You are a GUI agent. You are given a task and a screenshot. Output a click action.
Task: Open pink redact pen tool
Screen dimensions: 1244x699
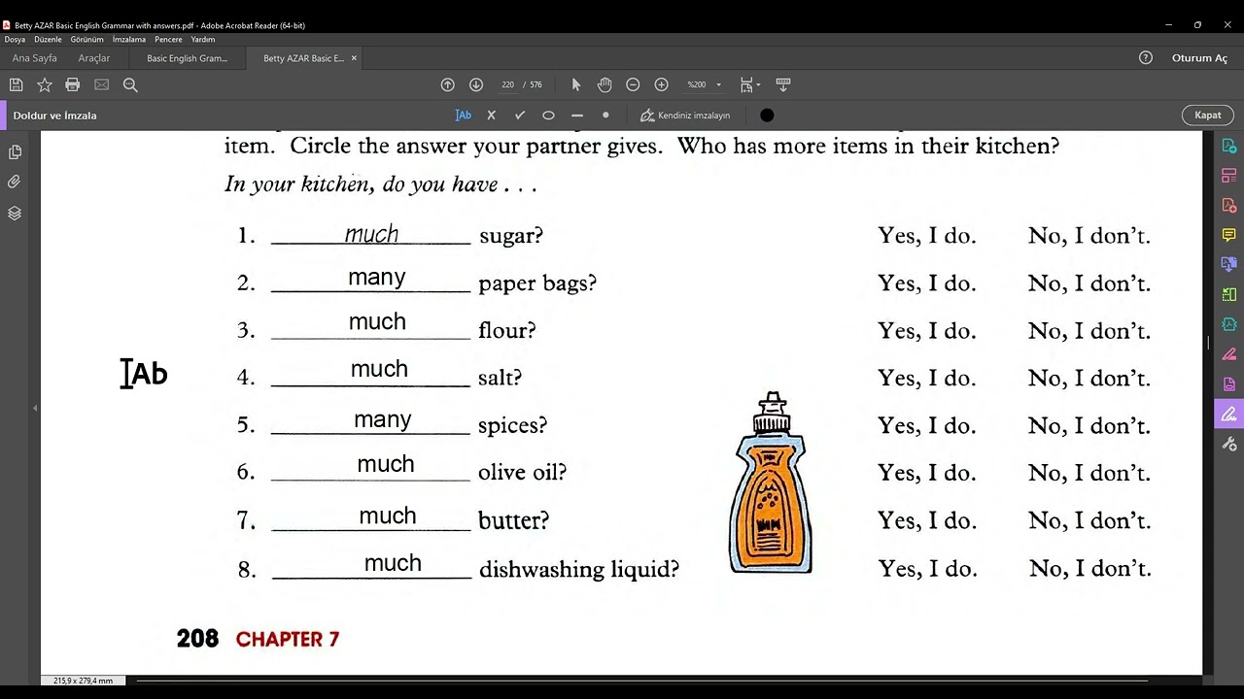[x=1229, y=355]
